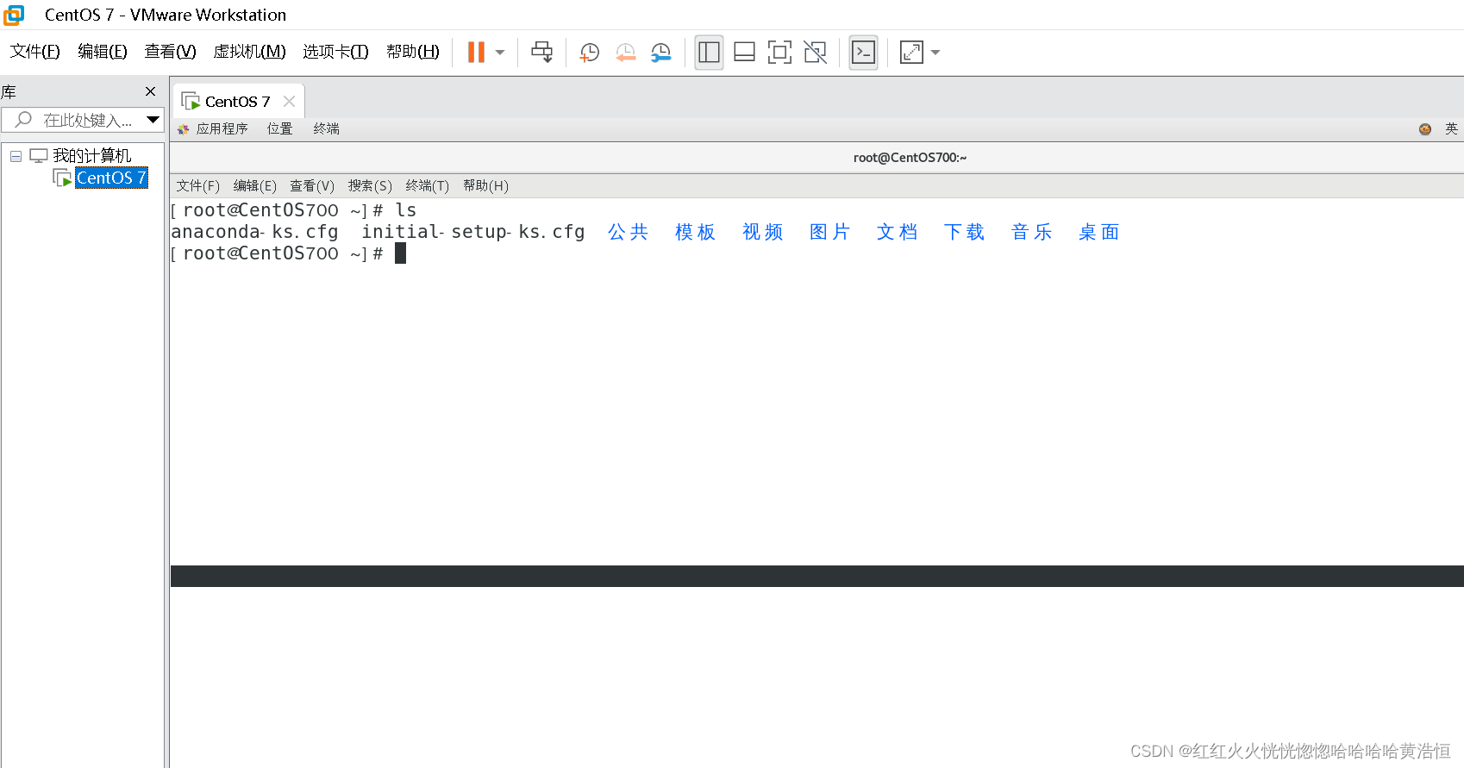
Task: Open terminal 查看(V) menu
Action: [x=312, y=186]
